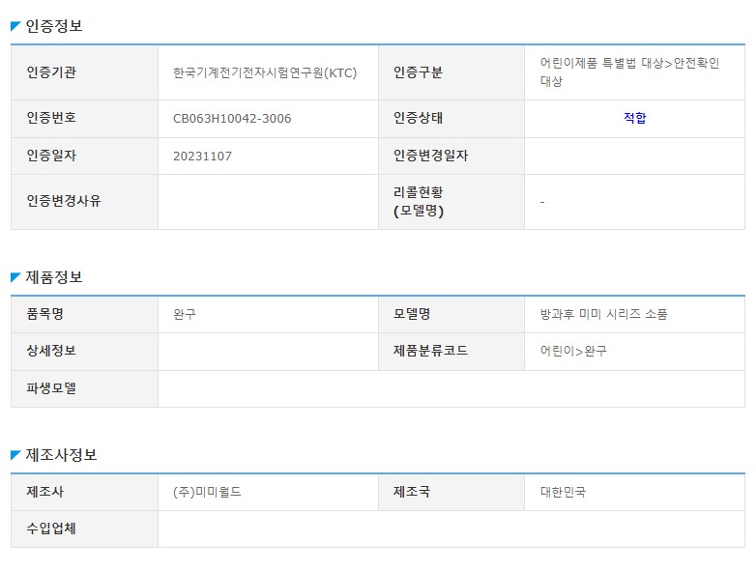Click the 인증정보 section heading

pos(54,25)
